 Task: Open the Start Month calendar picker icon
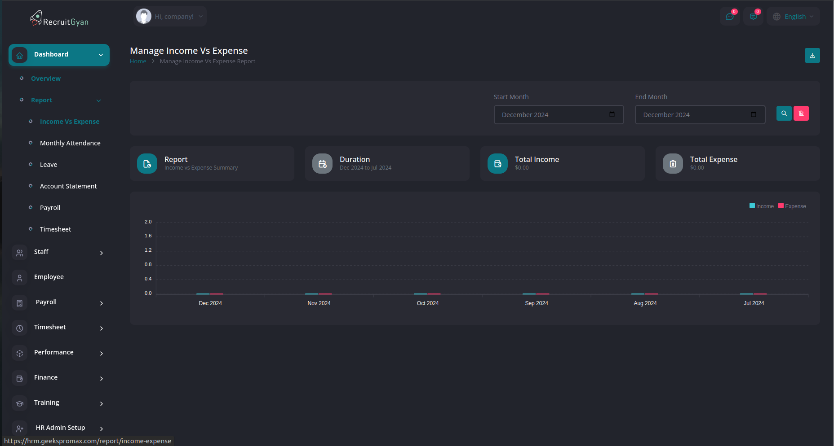612,115
